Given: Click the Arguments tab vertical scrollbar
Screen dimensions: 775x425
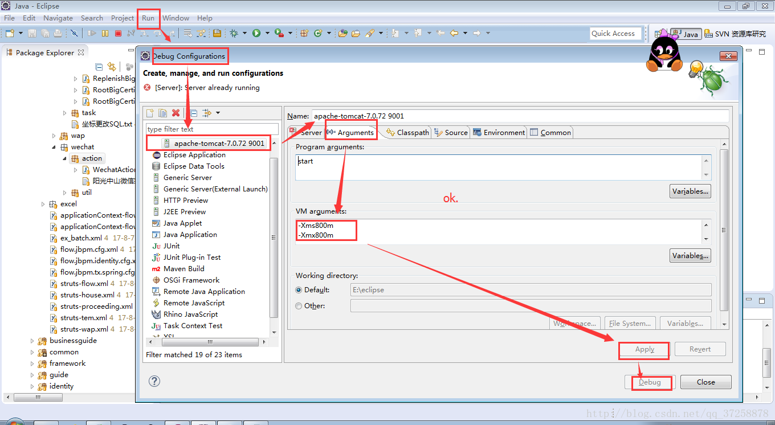Looking at the screenshot, I should pos(724,230).
